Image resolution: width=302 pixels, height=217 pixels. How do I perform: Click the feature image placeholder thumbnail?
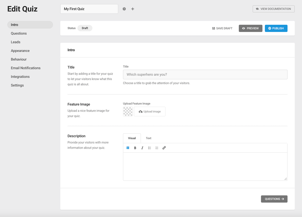pos(128,112)
